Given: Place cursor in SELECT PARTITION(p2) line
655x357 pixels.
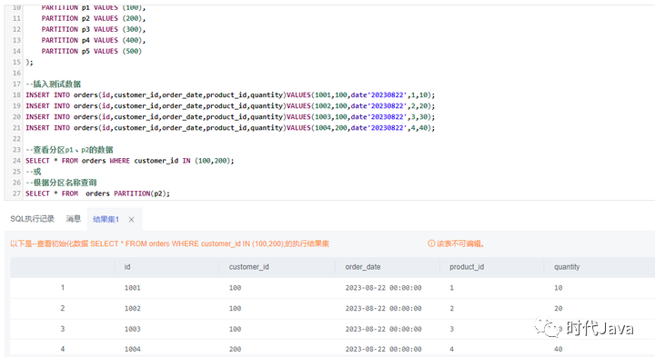Looking at the screenshot, I should [97, 193].
